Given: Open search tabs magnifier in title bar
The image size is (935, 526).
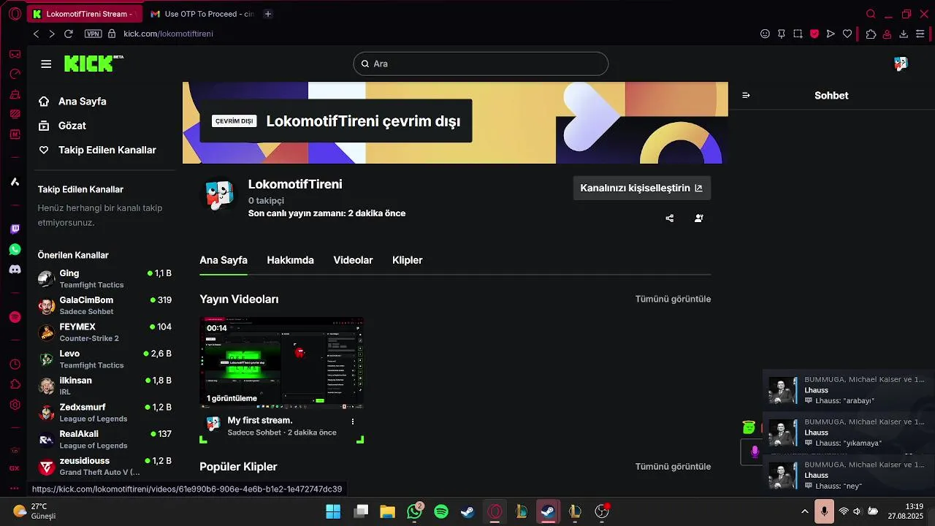Looking at the screenshot, I should (x=871, y=14).
